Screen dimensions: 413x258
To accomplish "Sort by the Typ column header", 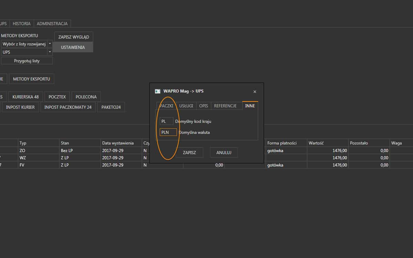I will [39, 143].
